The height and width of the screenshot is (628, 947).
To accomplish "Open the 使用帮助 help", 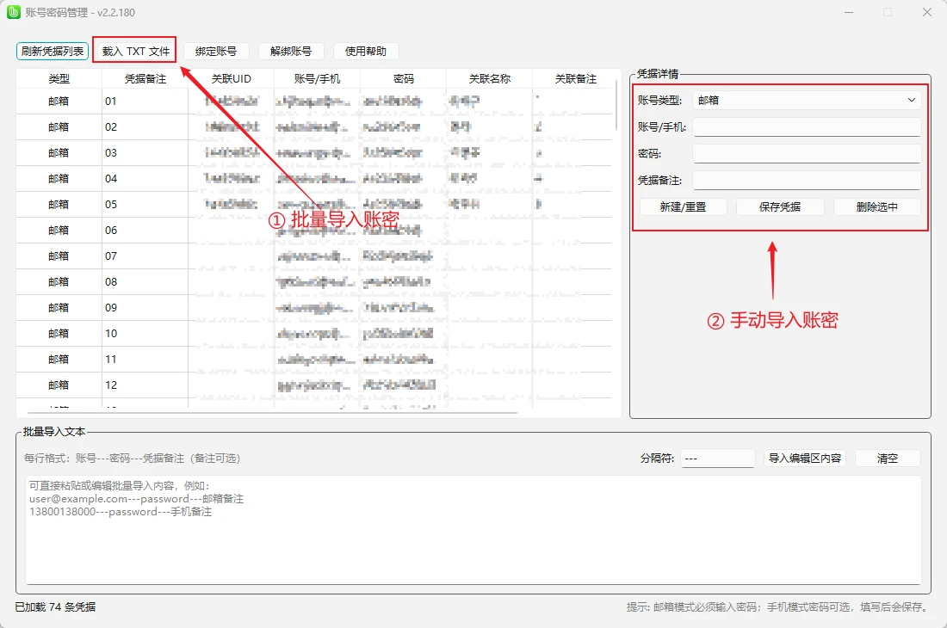I will pos(365,52).
